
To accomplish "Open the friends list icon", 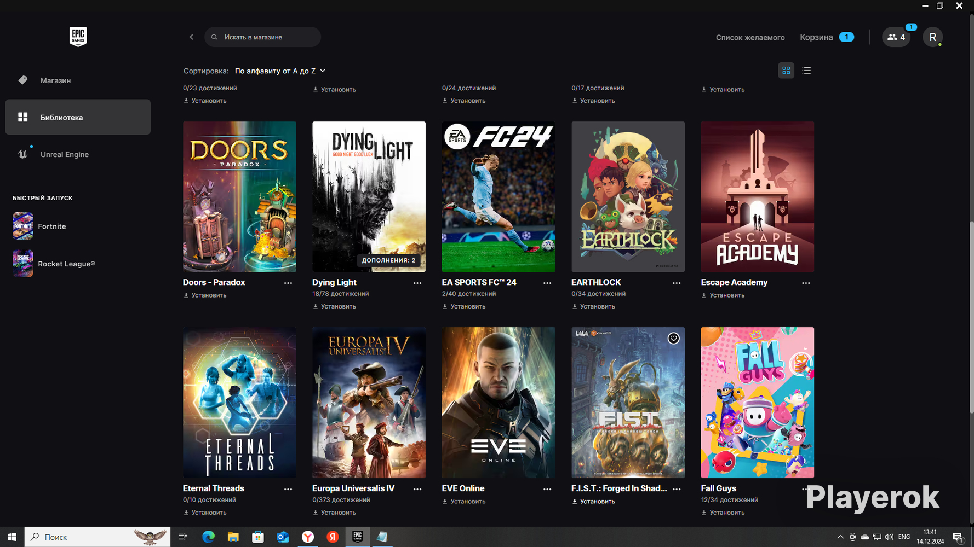I will 896,37.
